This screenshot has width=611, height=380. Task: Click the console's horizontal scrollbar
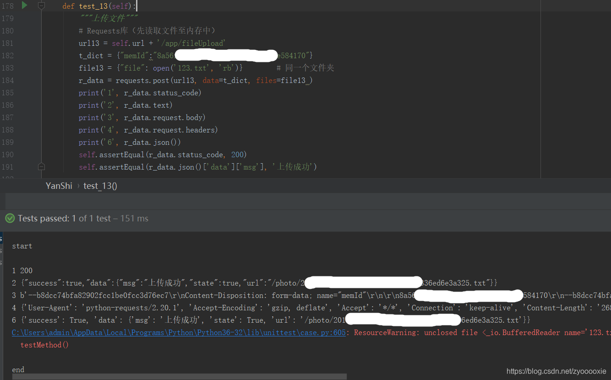tap(179, 377)
